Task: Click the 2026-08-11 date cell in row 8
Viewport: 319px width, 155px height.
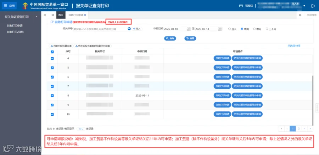Action: click(142, 96)
